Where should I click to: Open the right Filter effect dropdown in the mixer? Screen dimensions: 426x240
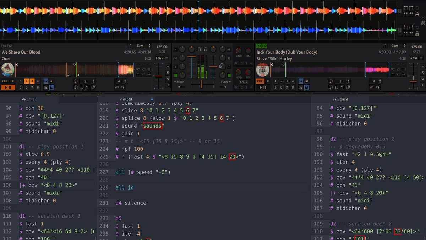pos(226,82)
